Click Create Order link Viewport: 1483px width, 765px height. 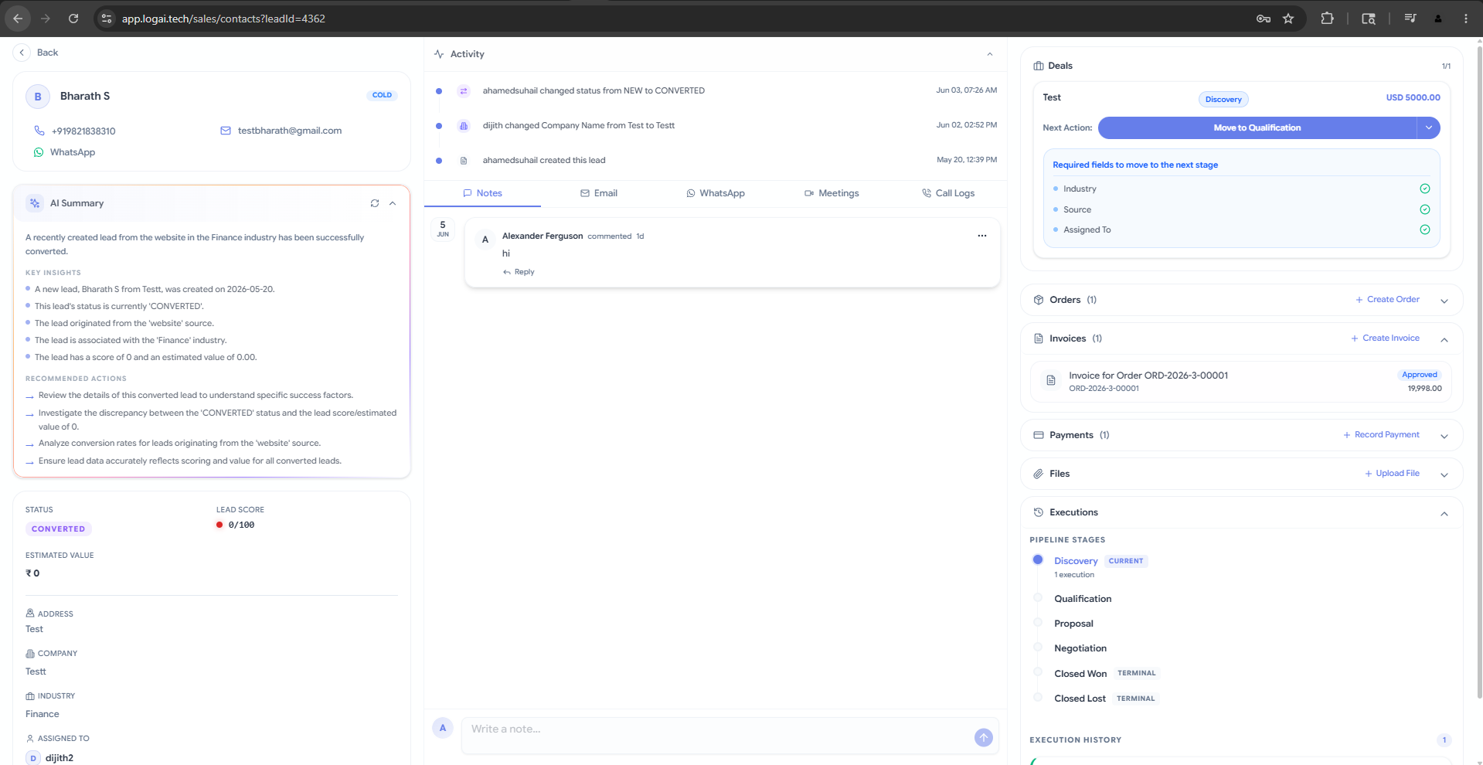pos(1387,300)
